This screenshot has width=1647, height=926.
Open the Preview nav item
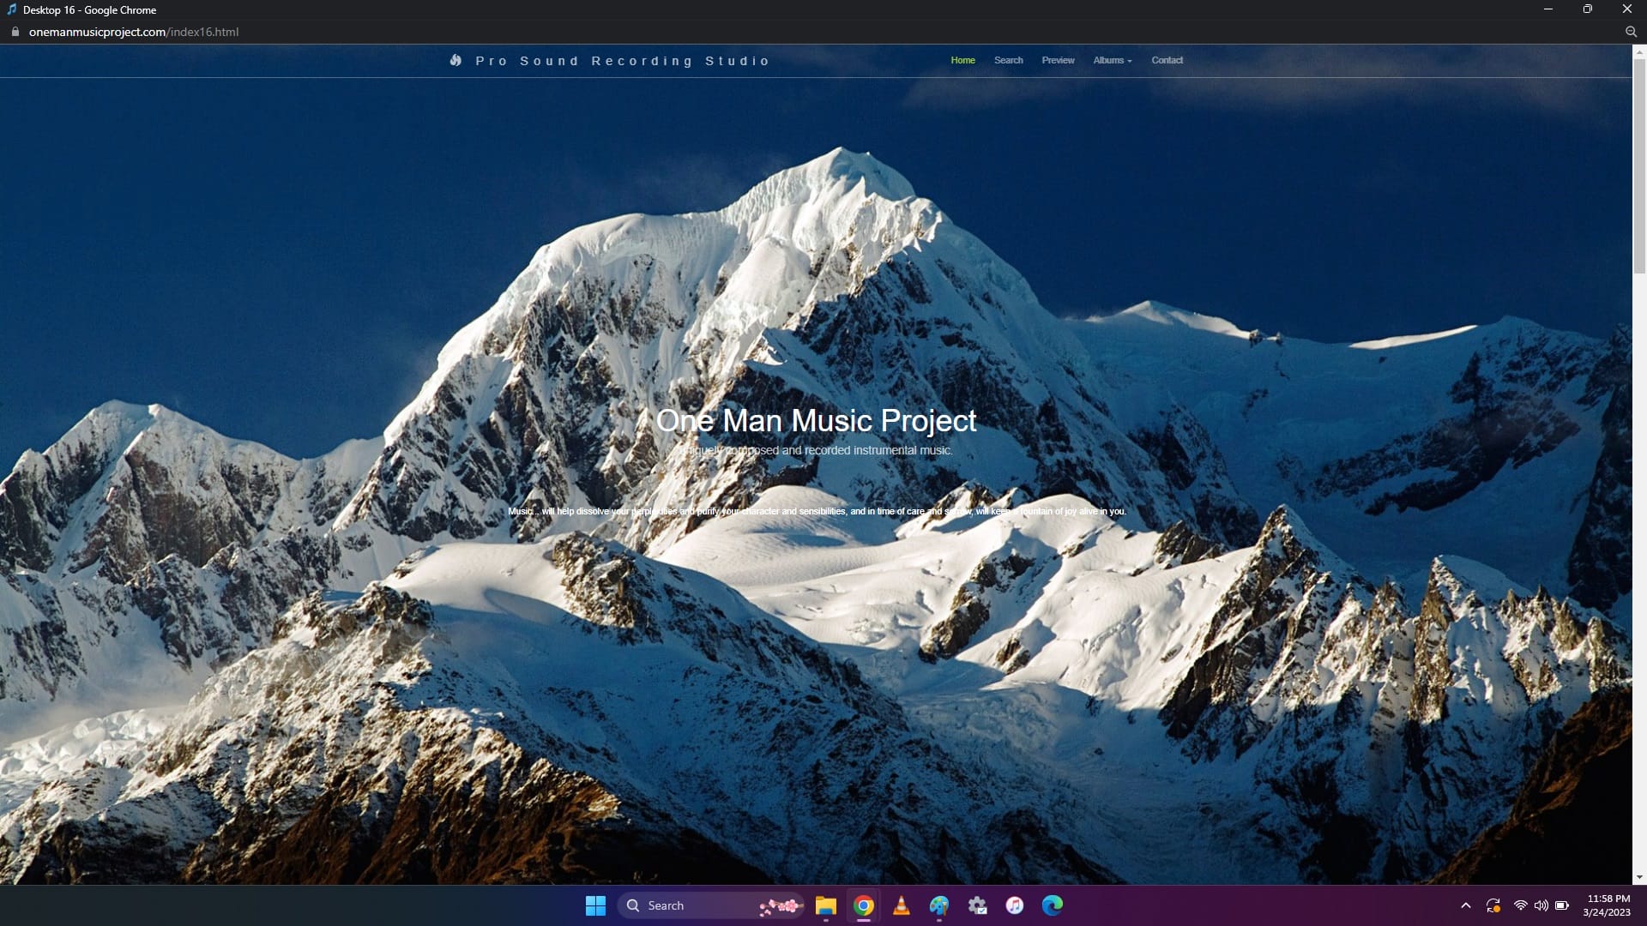tap(1058, 60)
